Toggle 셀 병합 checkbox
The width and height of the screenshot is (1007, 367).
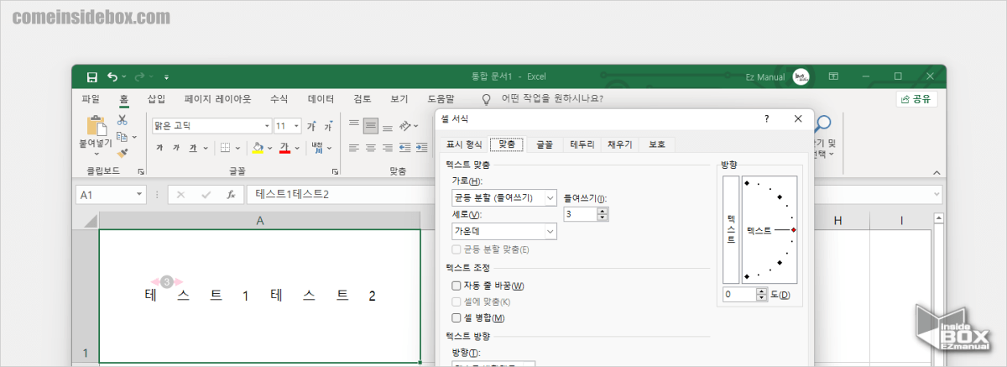click(x=457, y=317)
